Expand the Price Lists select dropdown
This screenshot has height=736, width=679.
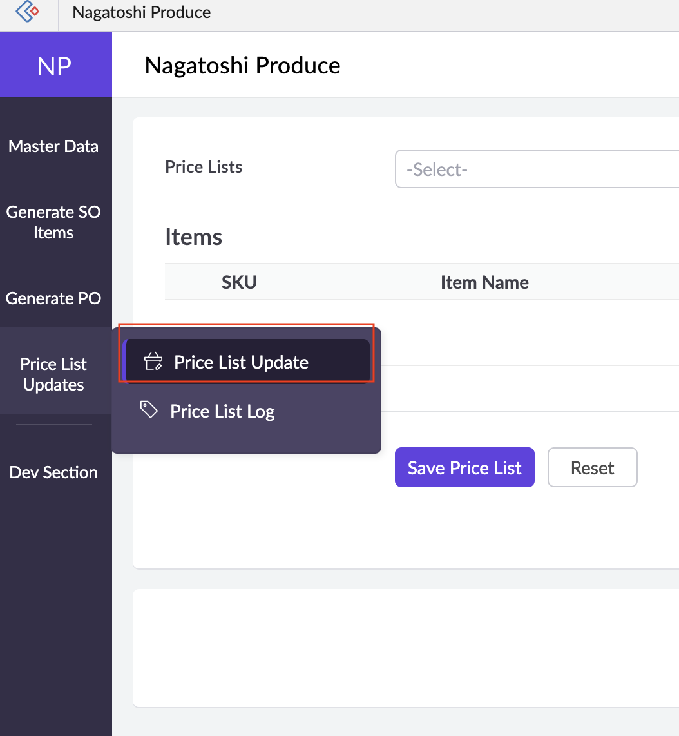click(536, 169)
